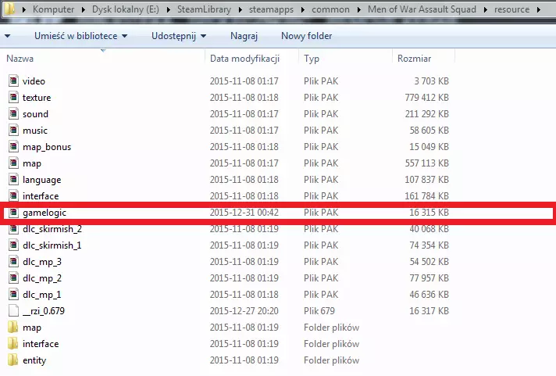
Task: Click the 2015-12-27 20:20 date cell
Action: [x=244, y=310]
